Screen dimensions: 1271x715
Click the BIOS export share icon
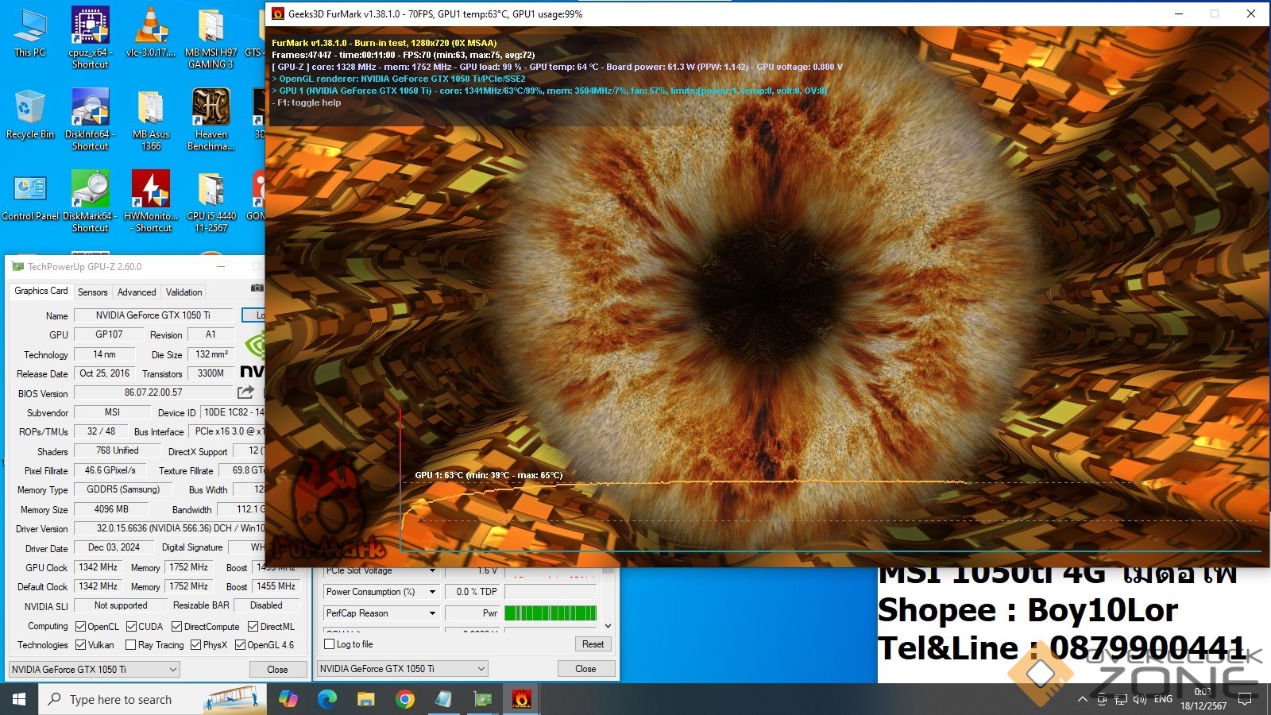(245, 392)
